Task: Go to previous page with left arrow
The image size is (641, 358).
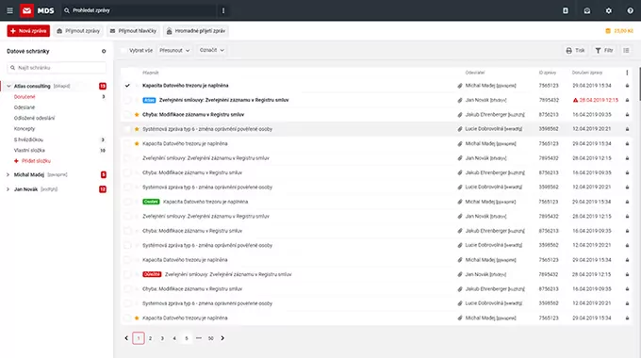Action: click(x=126, y=338)
